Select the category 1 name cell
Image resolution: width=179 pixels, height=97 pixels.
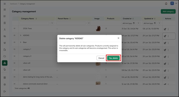pyautogui.click(x=27, y=49)
